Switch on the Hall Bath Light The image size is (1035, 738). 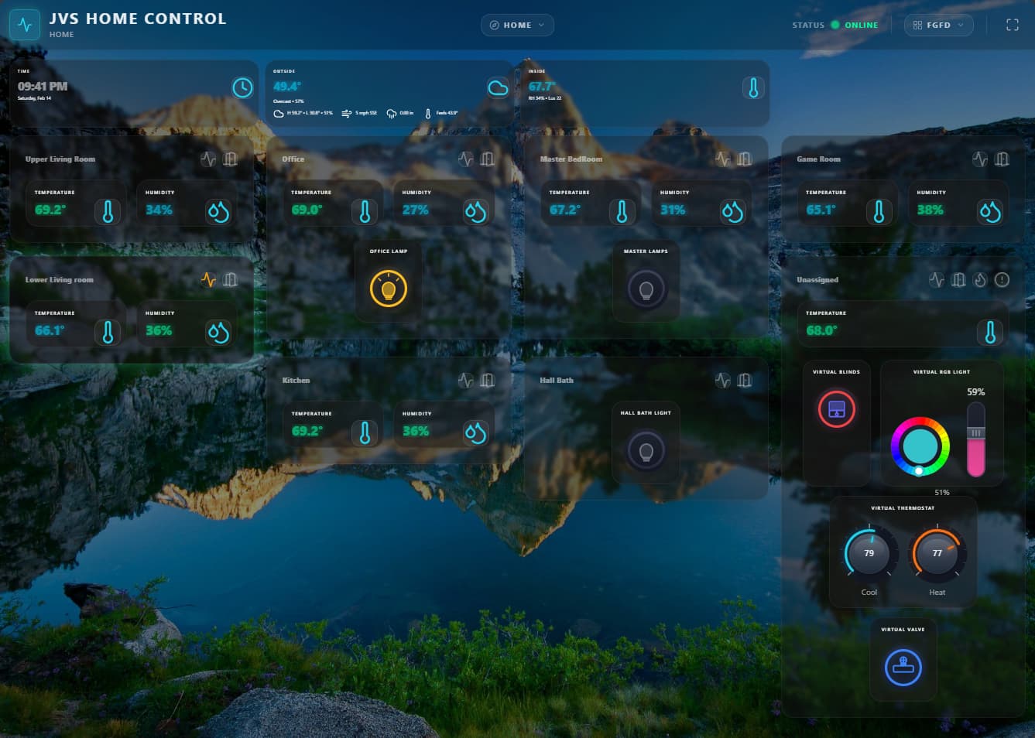(646, 451)
